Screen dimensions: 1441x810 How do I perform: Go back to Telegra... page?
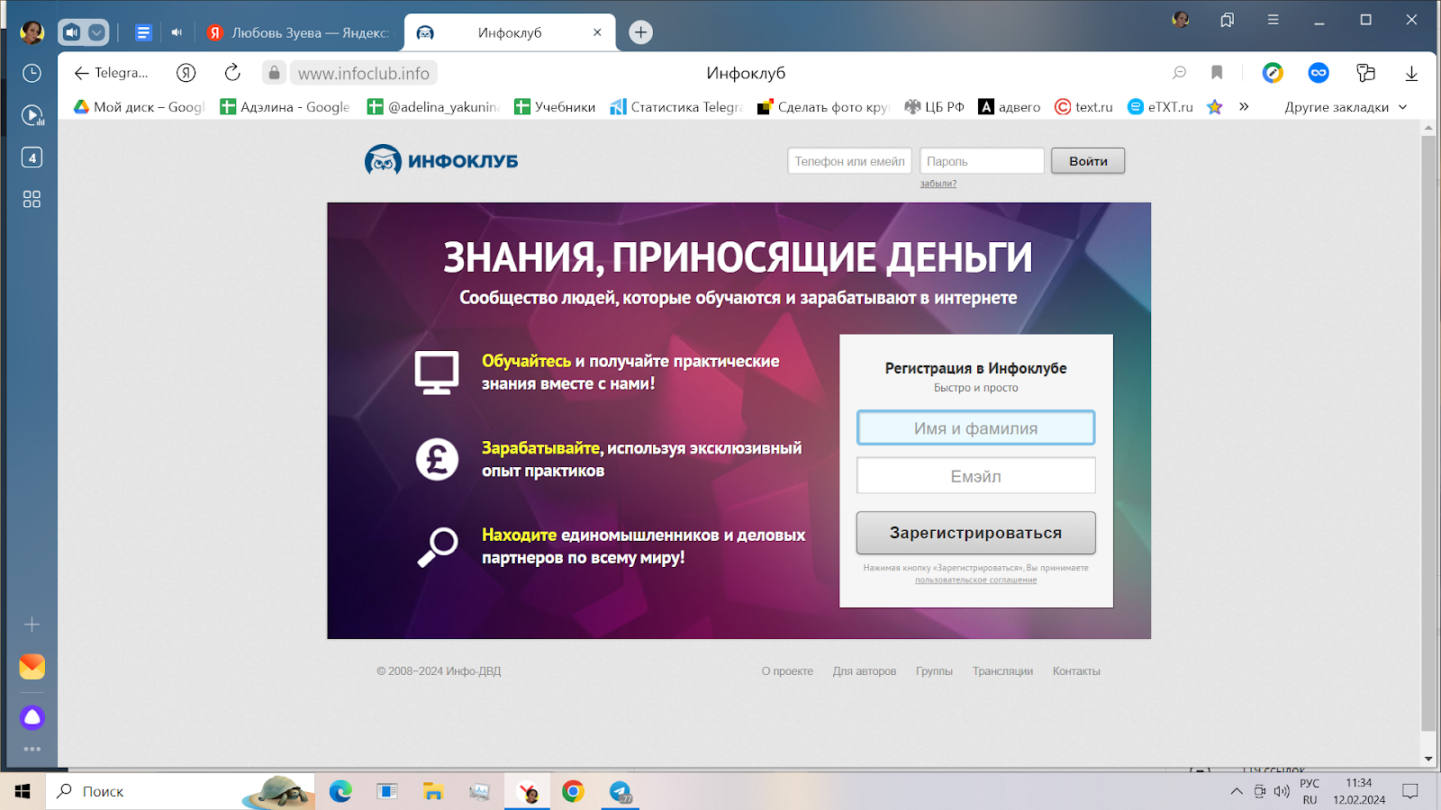point(111,73)
